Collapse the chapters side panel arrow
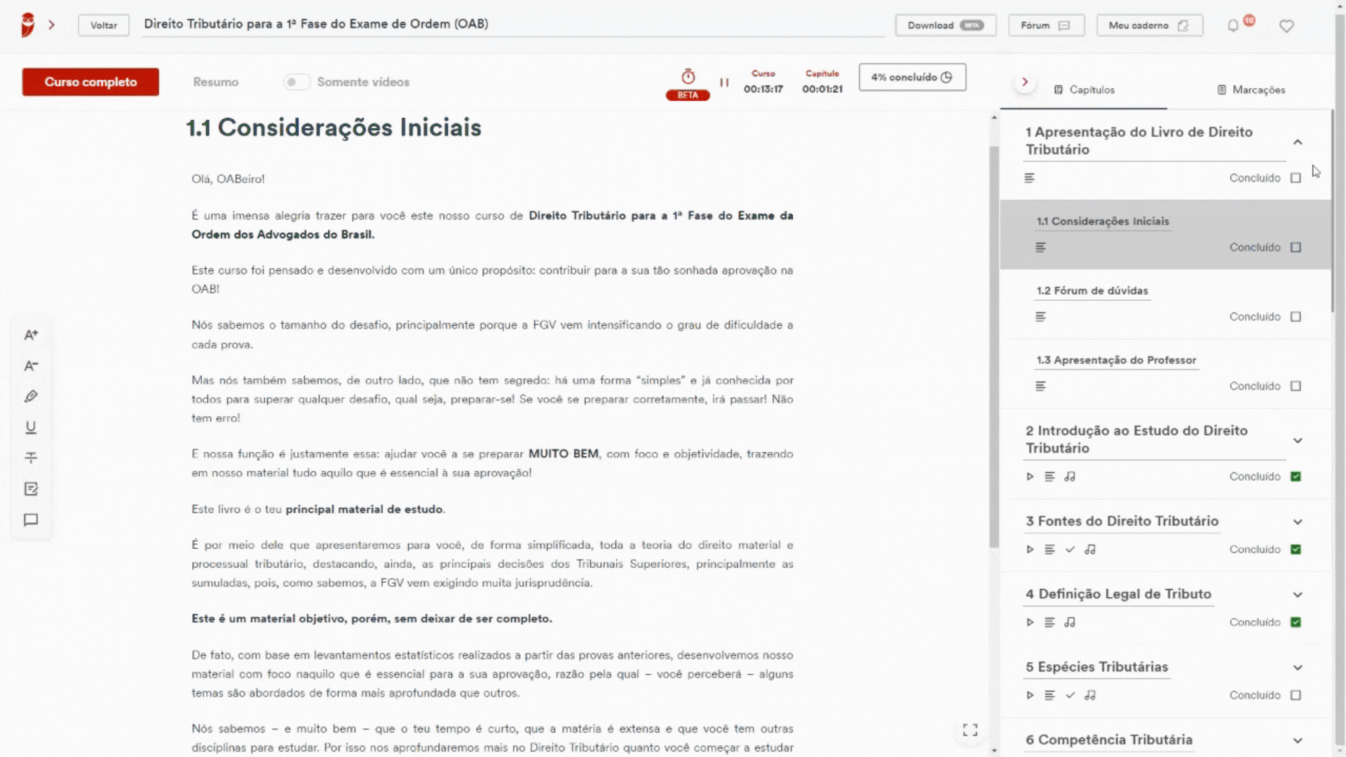The height and width of the screenshot is (757, 1346). 1025,82
